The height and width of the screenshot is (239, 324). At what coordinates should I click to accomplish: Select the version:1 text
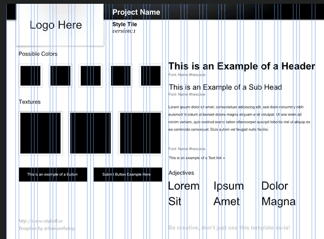124,31
